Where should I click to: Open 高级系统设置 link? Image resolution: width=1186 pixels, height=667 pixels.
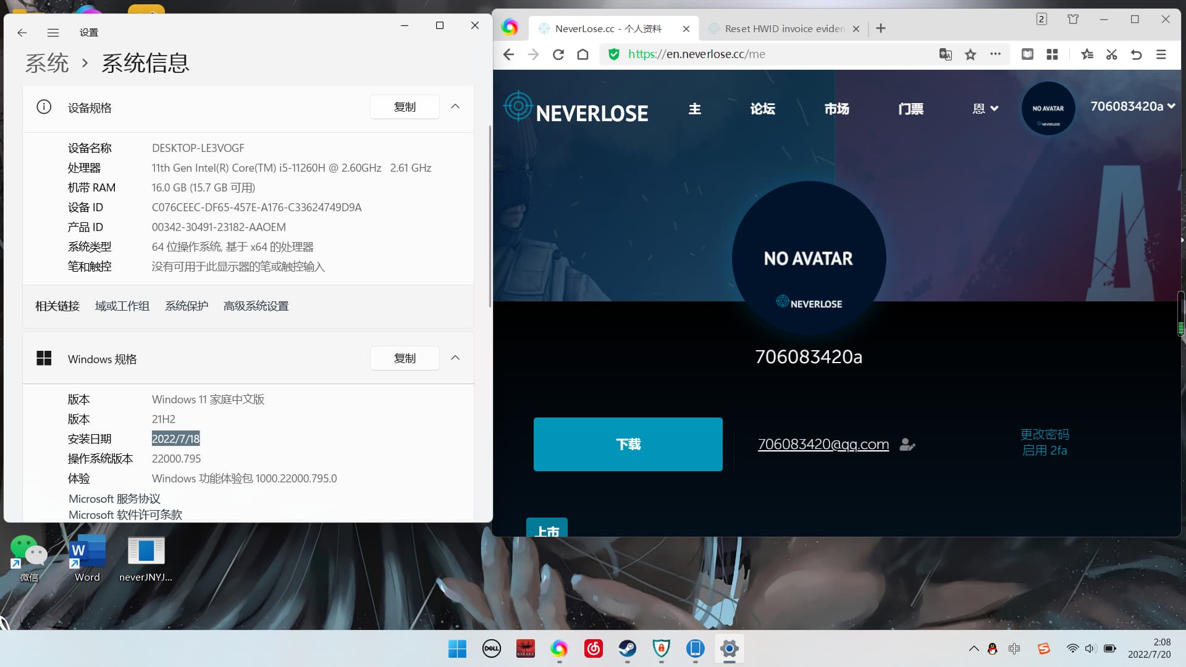(x=256, y=306)
